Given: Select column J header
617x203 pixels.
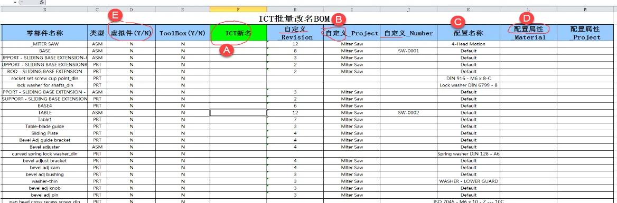Looking at the screenshot, I should pyautogui.click(x=409, y=9).
